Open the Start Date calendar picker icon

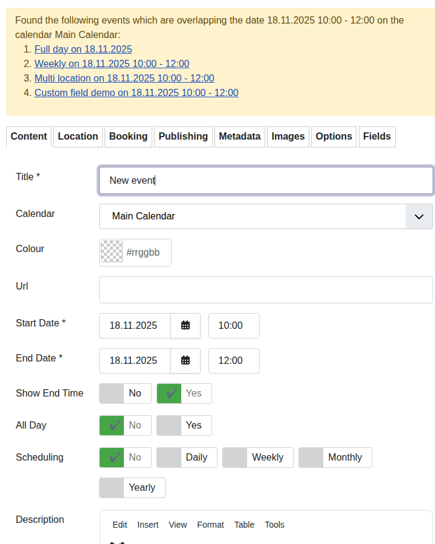185,326
